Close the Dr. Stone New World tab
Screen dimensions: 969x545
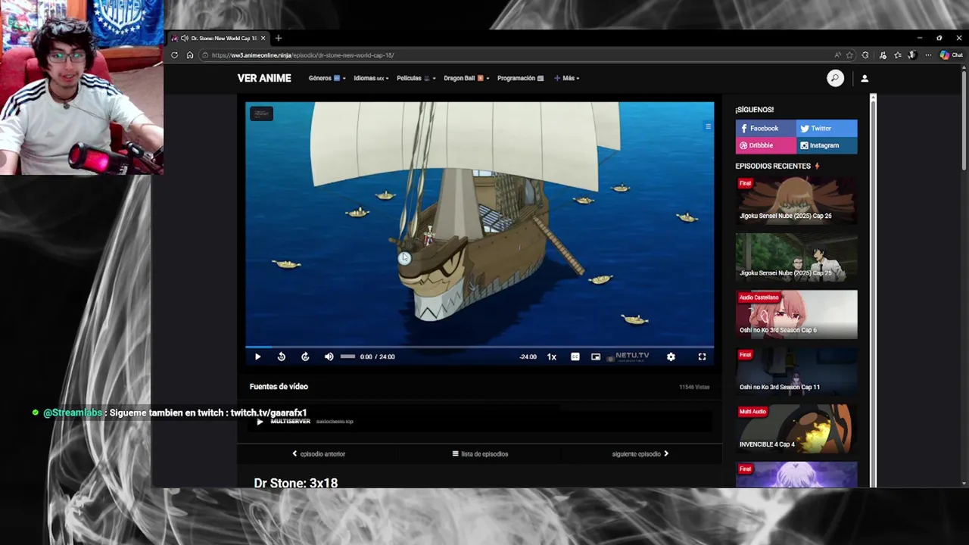[263, 38]
